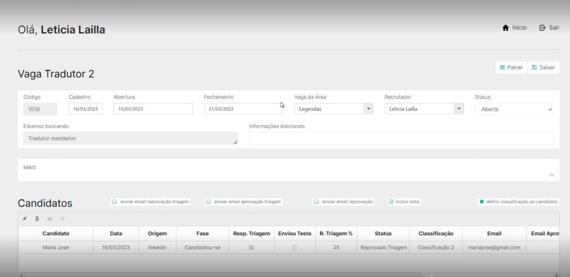Click the Candidato column header

pyautogui.click(x=56, y=234)
